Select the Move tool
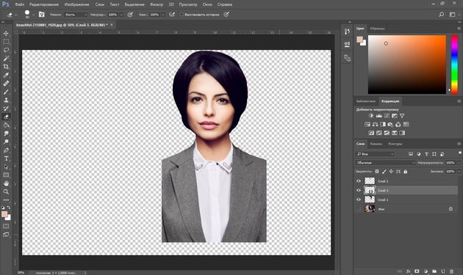 pos(6,33)
